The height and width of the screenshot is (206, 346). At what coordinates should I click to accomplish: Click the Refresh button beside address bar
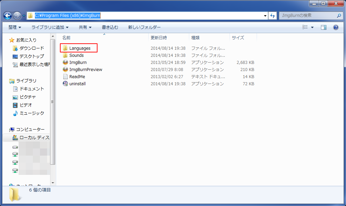(273, 16)
